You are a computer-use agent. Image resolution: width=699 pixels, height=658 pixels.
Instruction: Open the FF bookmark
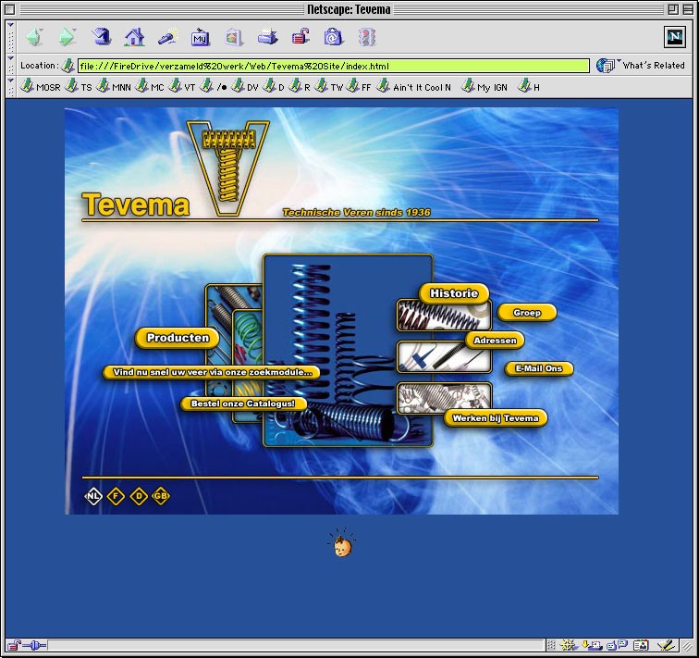(359, 87)
